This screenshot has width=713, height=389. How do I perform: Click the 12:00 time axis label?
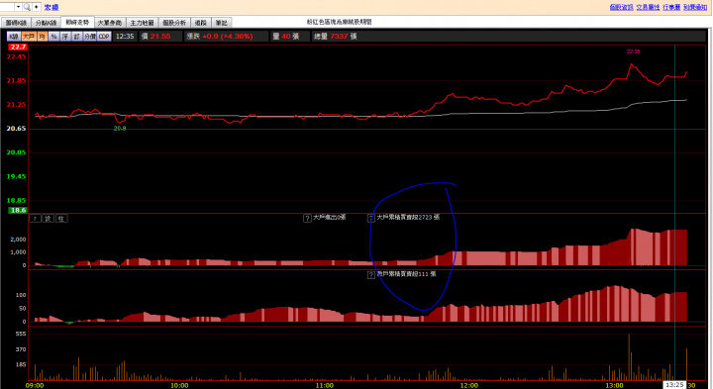[x=468, y=385]
